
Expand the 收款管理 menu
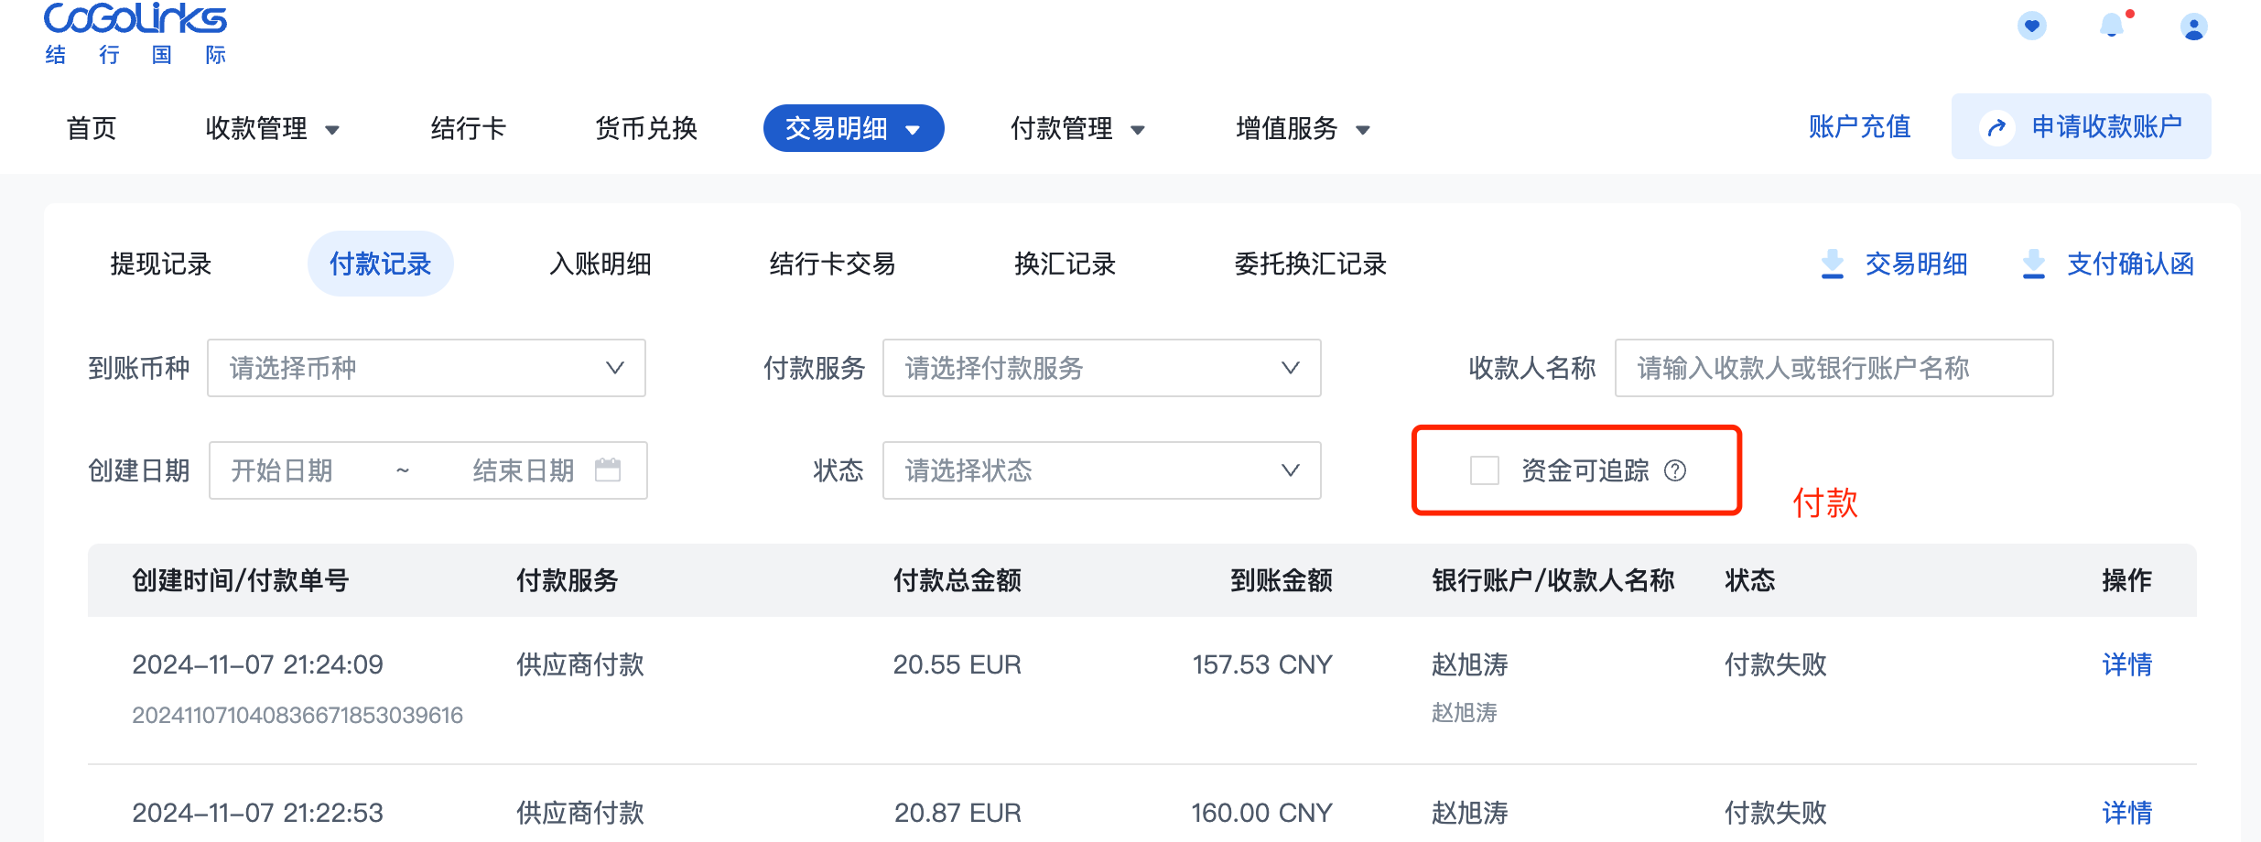[x=272, y=128]
